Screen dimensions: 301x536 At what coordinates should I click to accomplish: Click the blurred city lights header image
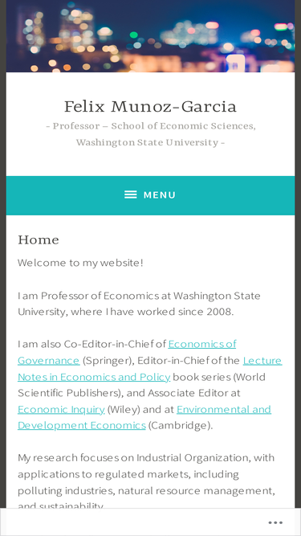pos(151,36)
